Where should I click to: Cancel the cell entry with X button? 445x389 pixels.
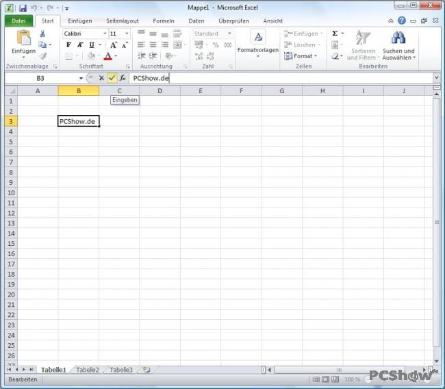coord(101,78)
